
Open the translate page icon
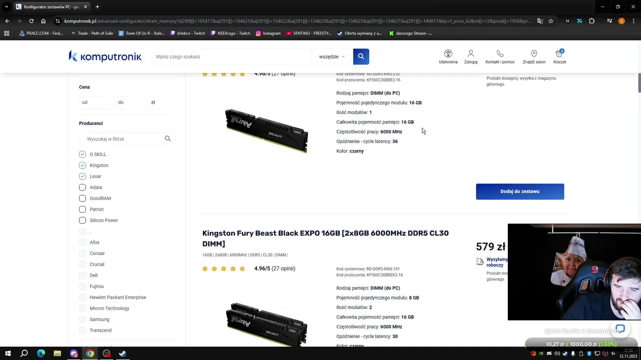point(540,21)
